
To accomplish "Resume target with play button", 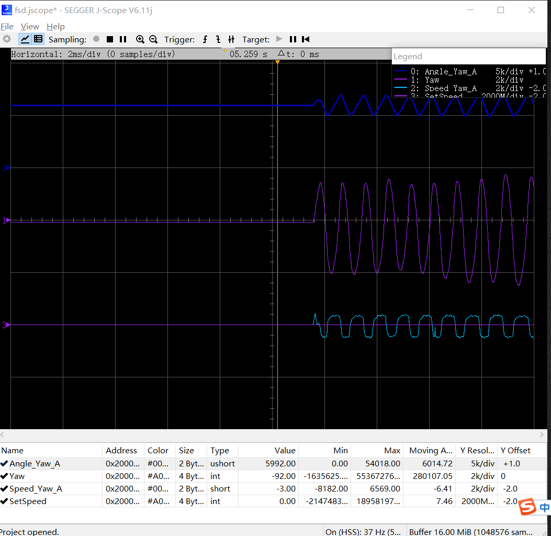I will pos(279,39).
